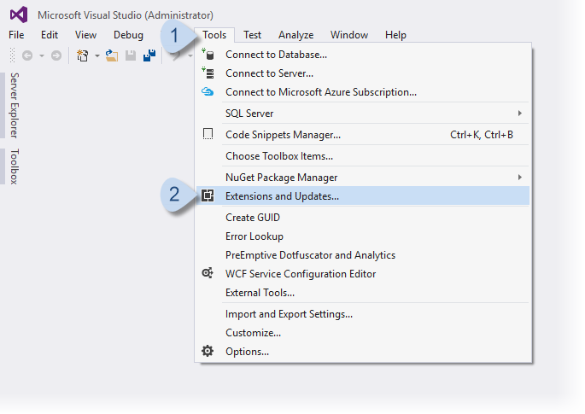Image resolution: width=585 pixels, height=414 pixels.
Task: Open the New Project dropdown arrow
Action: [x=97, y=56]
